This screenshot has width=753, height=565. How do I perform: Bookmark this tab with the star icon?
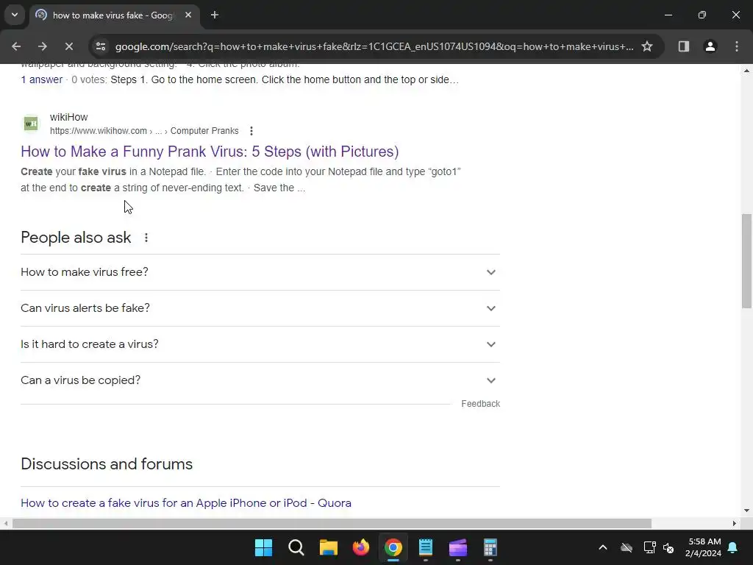tap(647, 46)
